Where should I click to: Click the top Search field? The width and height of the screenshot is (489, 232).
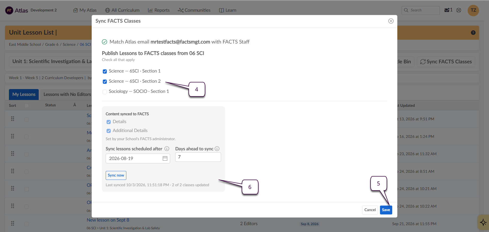(x=420, y=10)
